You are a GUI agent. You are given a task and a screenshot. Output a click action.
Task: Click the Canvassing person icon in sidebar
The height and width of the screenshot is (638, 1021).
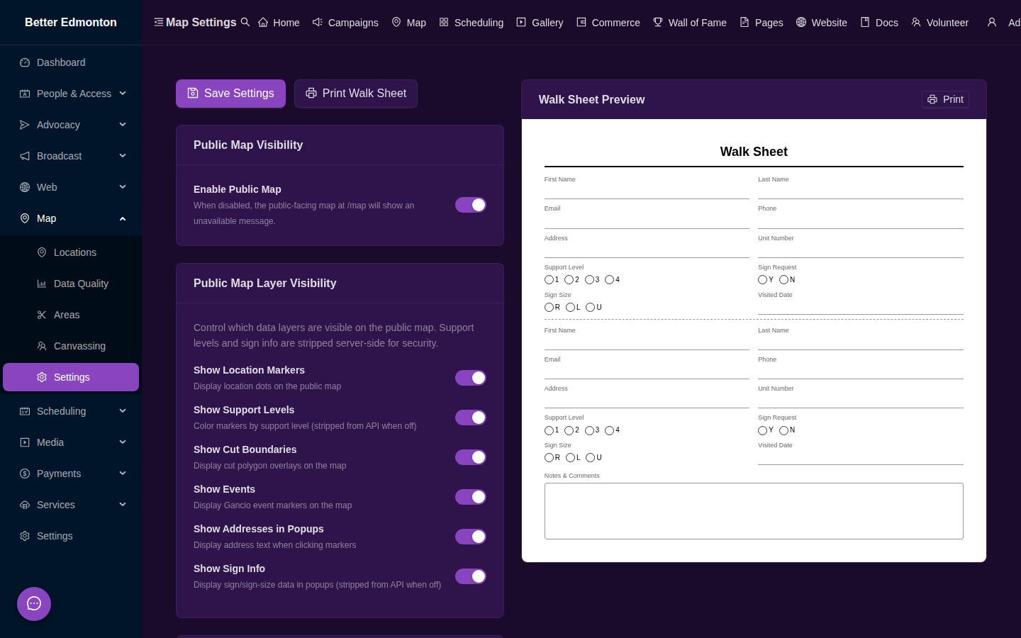click(42, 346)
